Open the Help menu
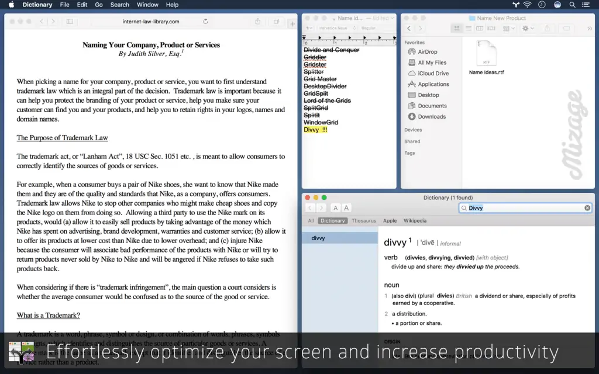 click(x=172, y=5)
